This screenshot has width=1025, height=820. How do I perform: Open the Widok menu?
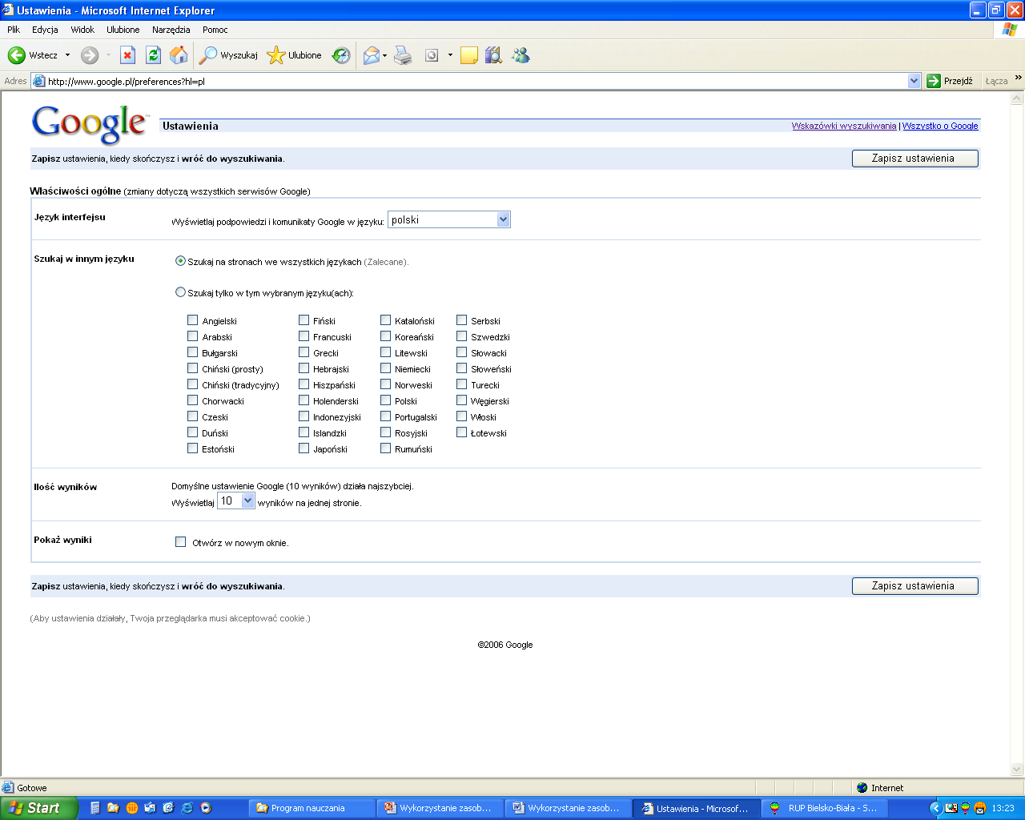[82, 30]
